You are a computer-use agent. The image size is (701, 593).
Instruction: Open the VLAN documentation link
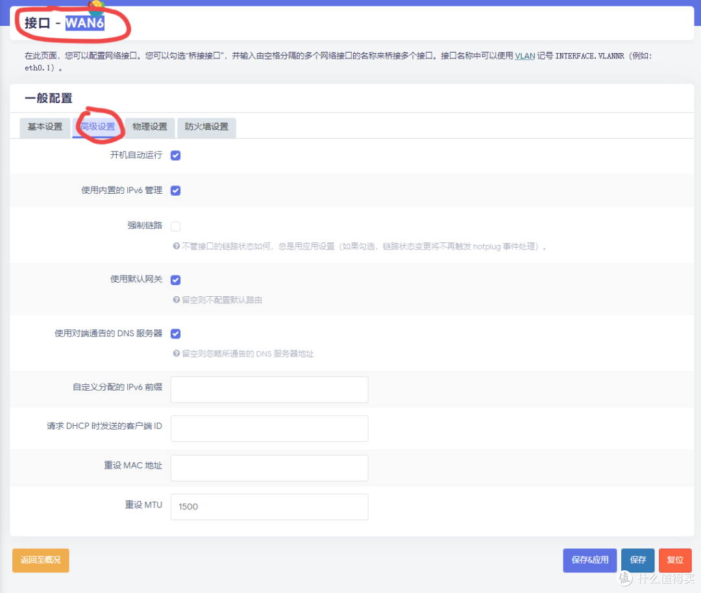(x=524, y=56)
